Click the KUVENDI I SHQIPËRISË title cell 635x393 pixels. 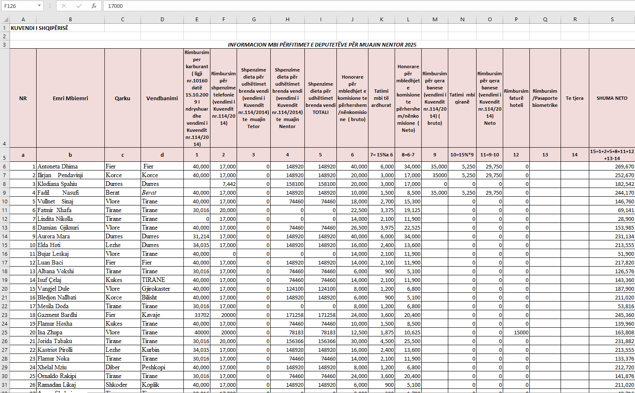[x=40, y=28]
